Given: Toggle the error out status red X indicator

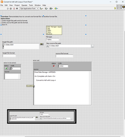Looking at the screenshot, I should [54, 66].
